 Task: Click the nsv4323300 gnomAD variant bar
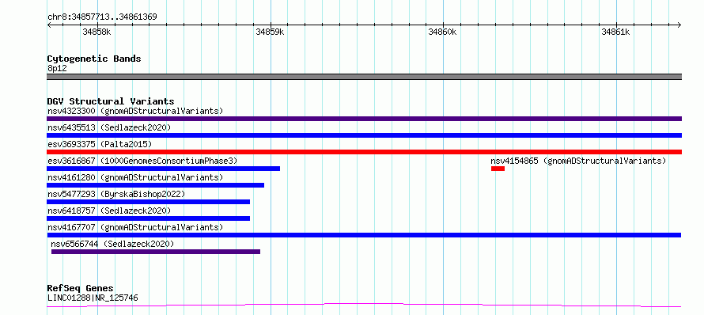tap(364, 119)
